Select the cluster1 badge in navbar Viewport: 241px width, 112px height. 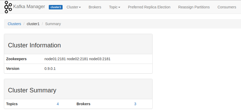56,7
